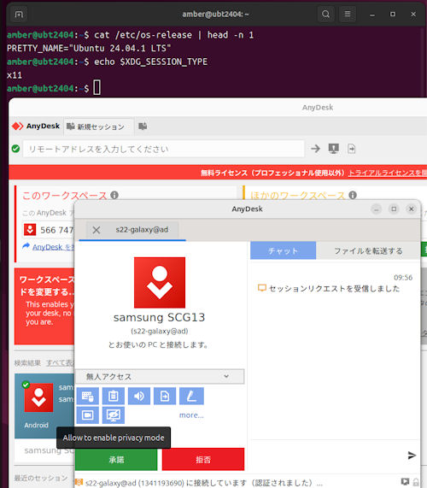The image size is (427, 488).
Task: Open the トライアルライセンス link in banner
Action: [388, 173]
